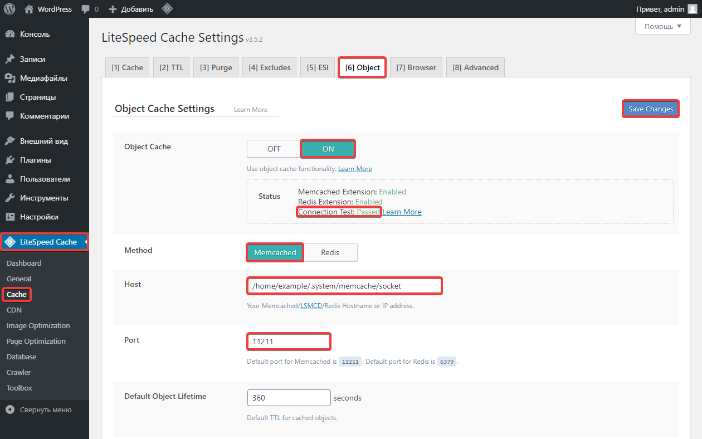Open the LSMCD link under Host

[311, 306]
